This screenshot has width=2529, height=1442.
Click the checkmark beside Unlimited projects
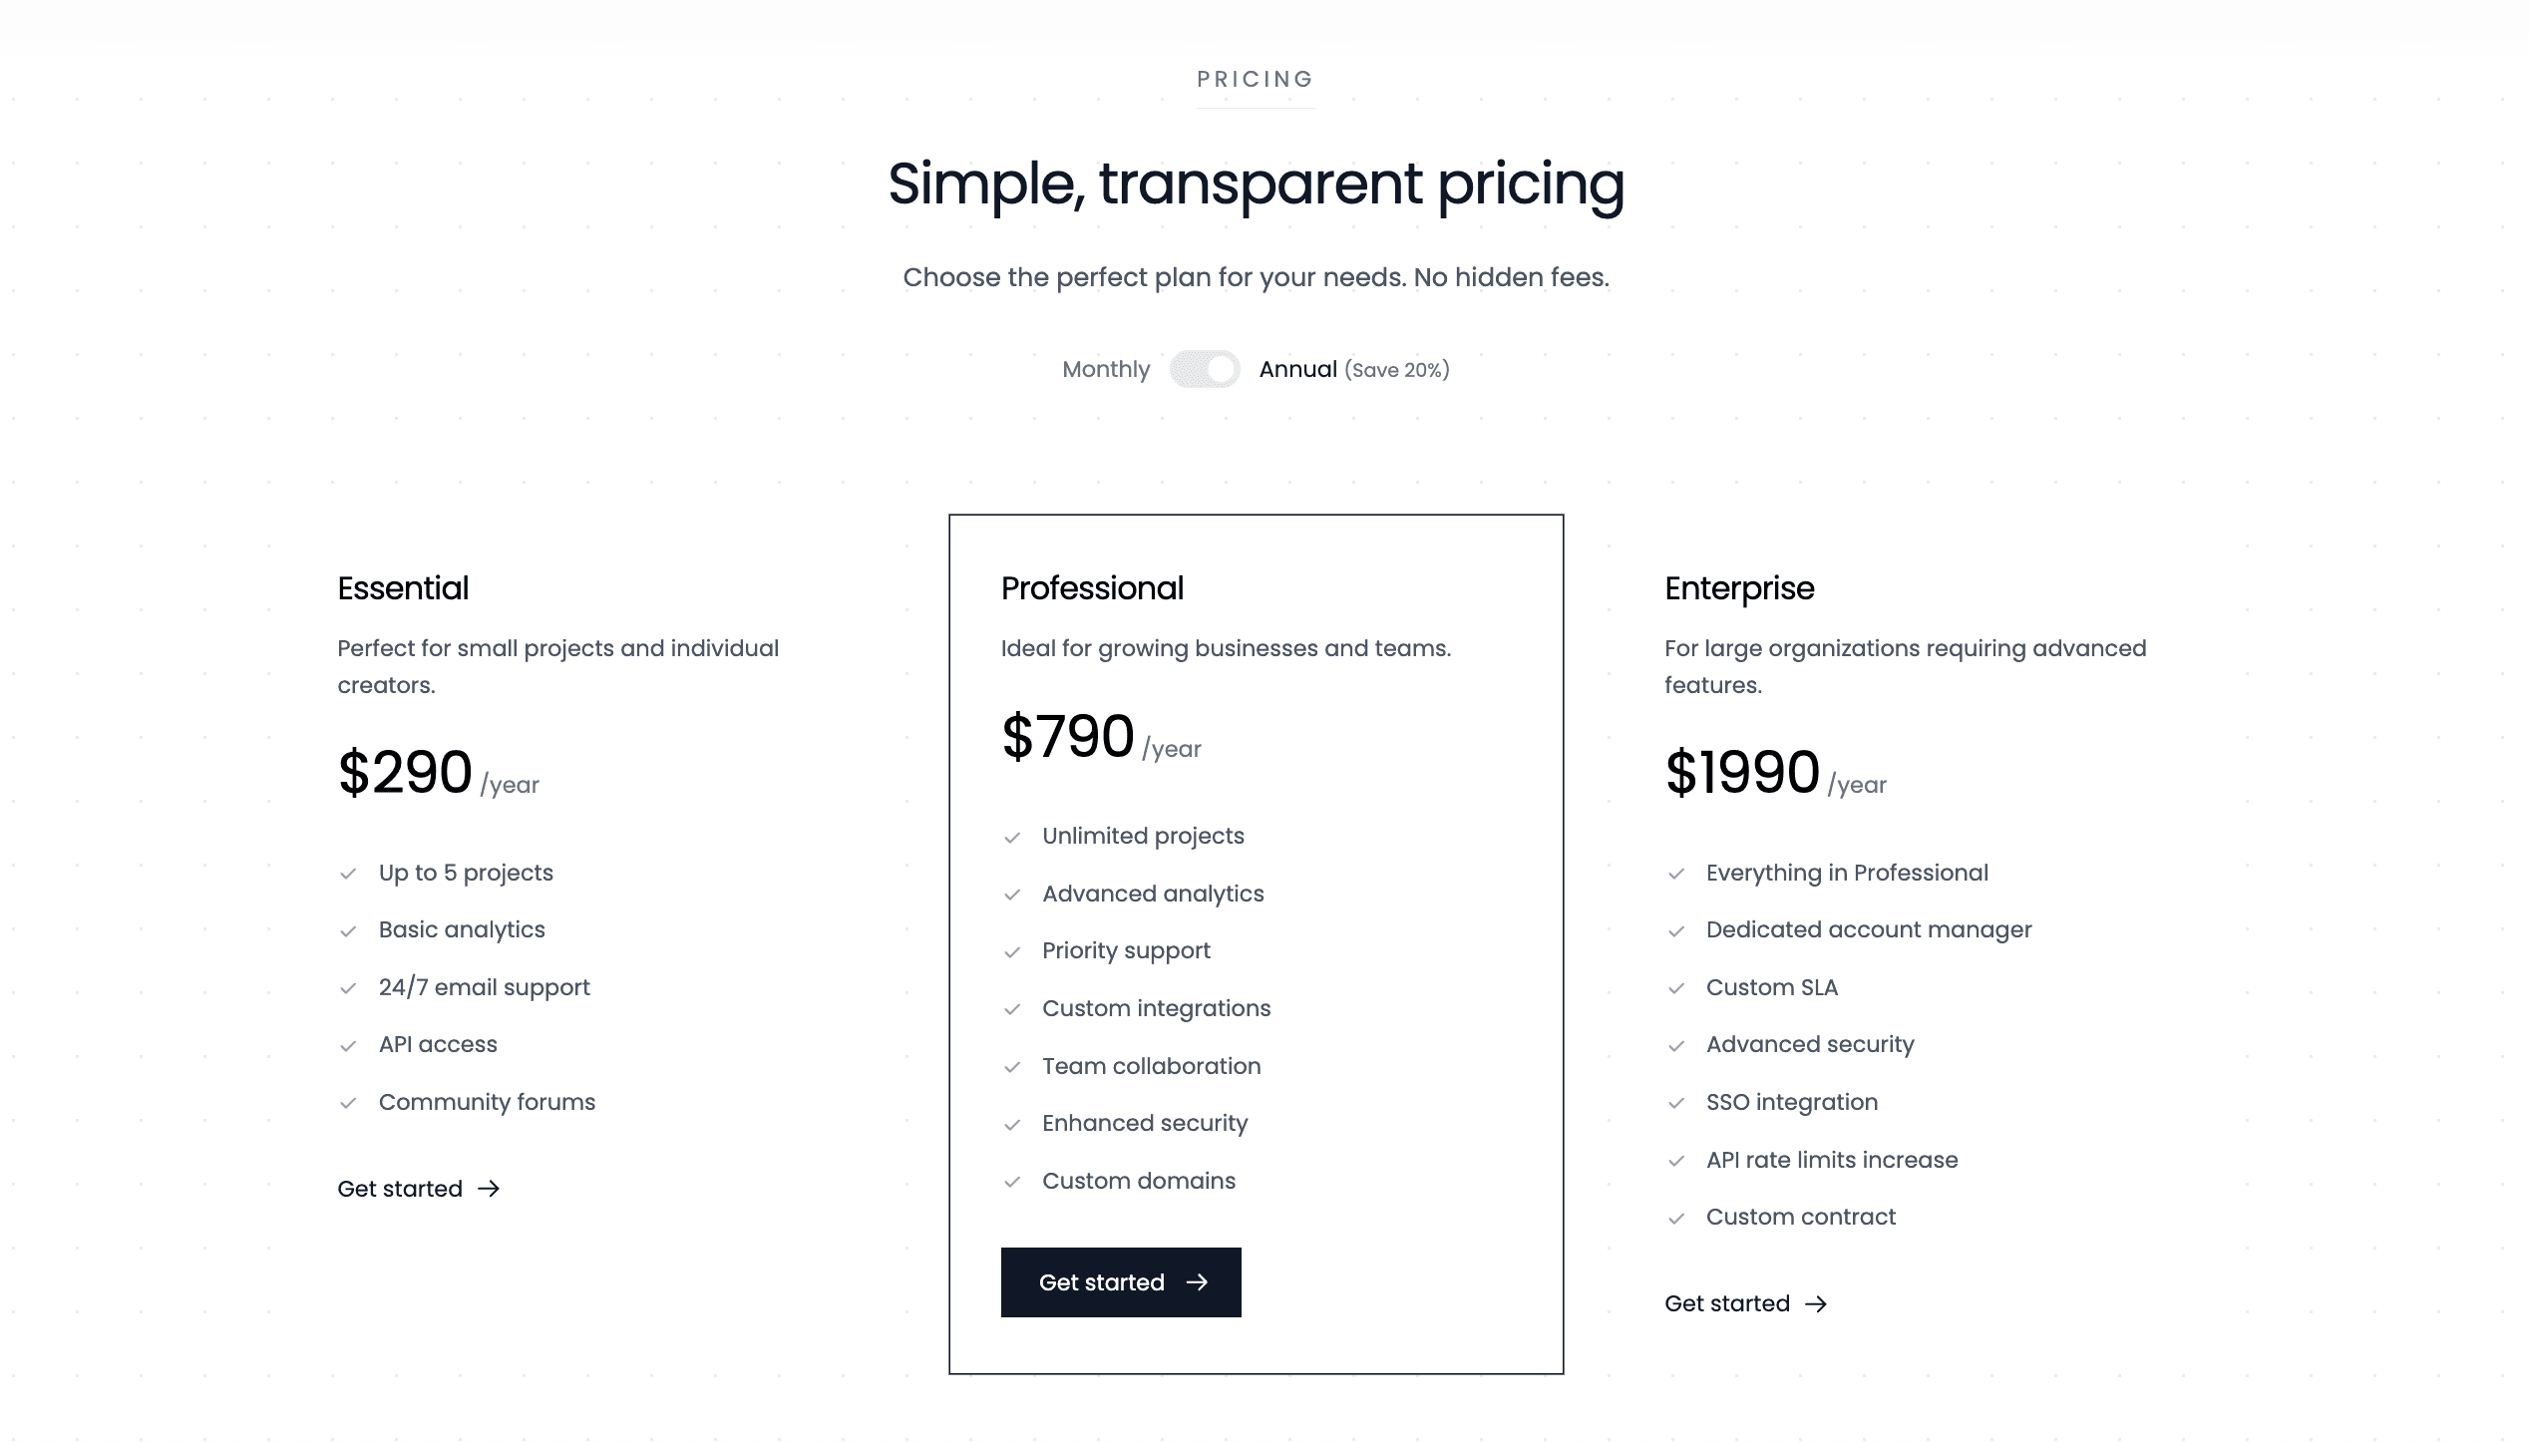1013,837
